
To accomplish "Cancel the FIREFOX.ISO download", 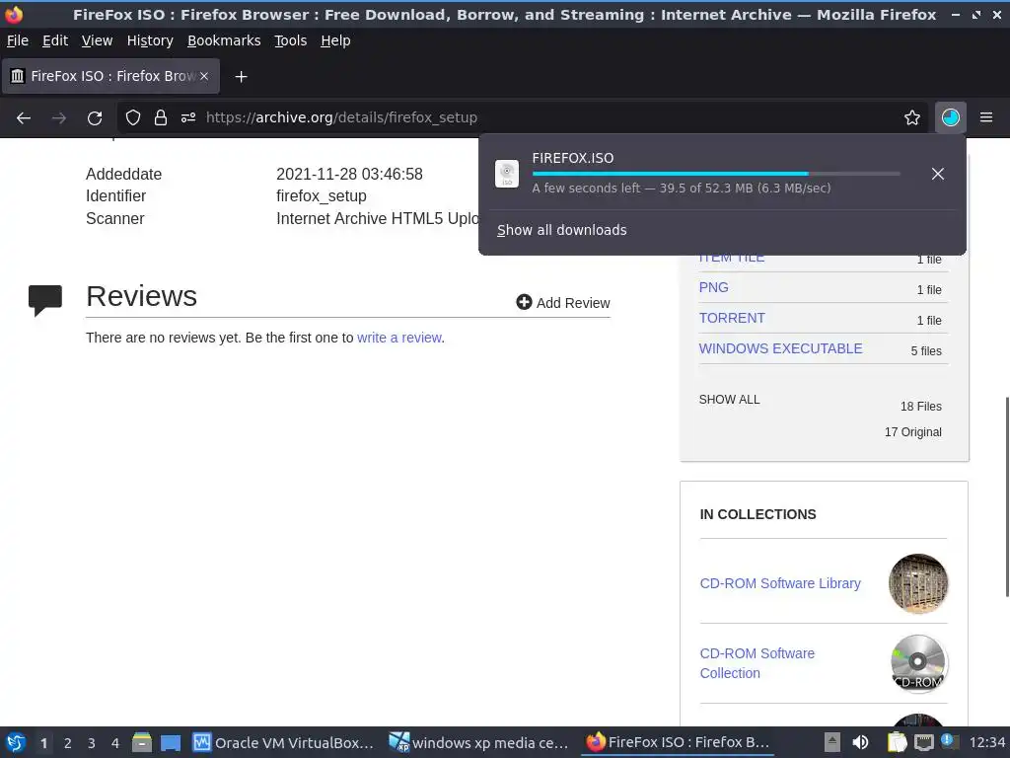I will point(938,174).
